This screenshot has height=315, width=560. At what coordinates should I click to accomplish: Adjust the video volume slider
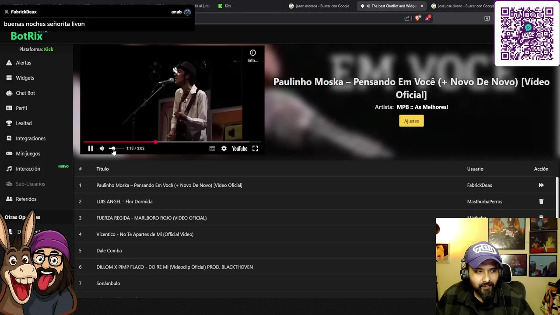pyautogui.click(x=115, y=148)
